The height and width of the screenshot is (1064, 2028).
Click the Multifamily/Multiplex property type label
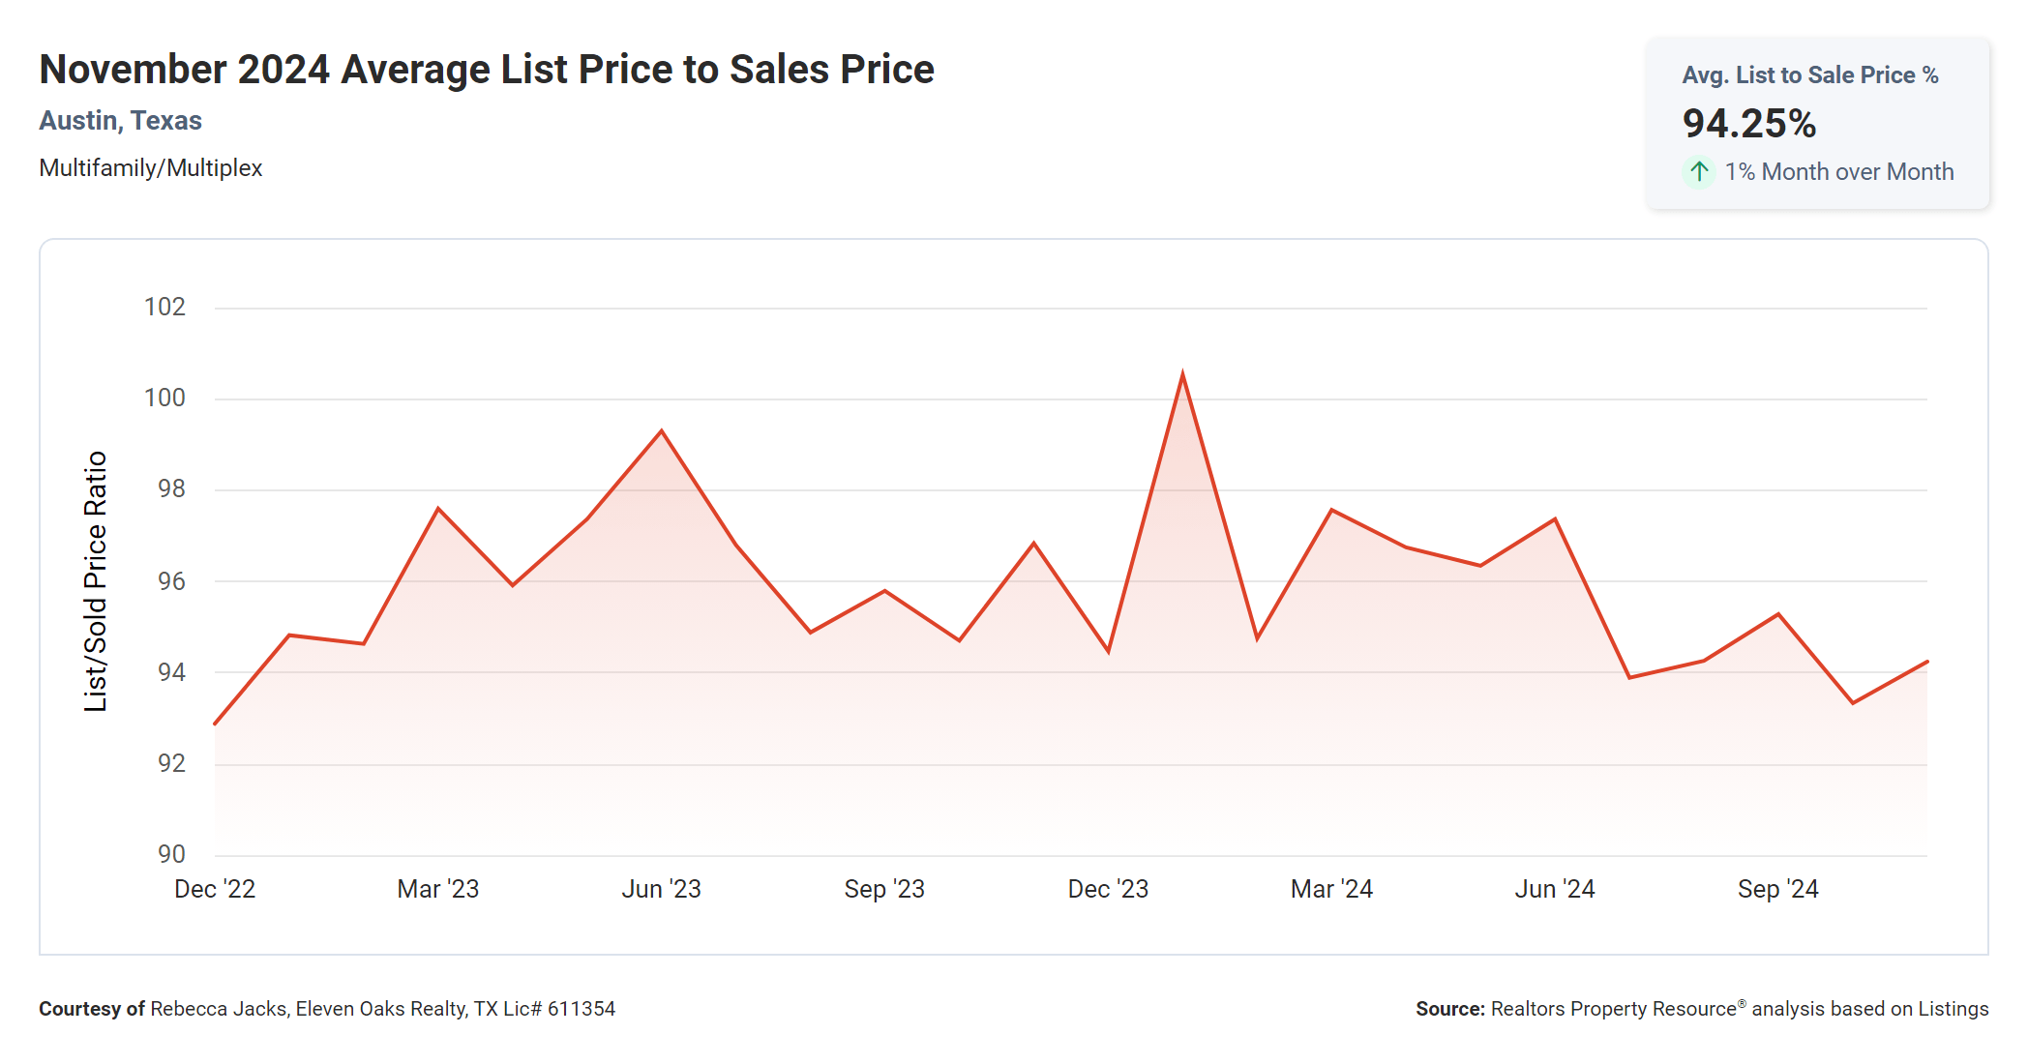click(150, 168)
